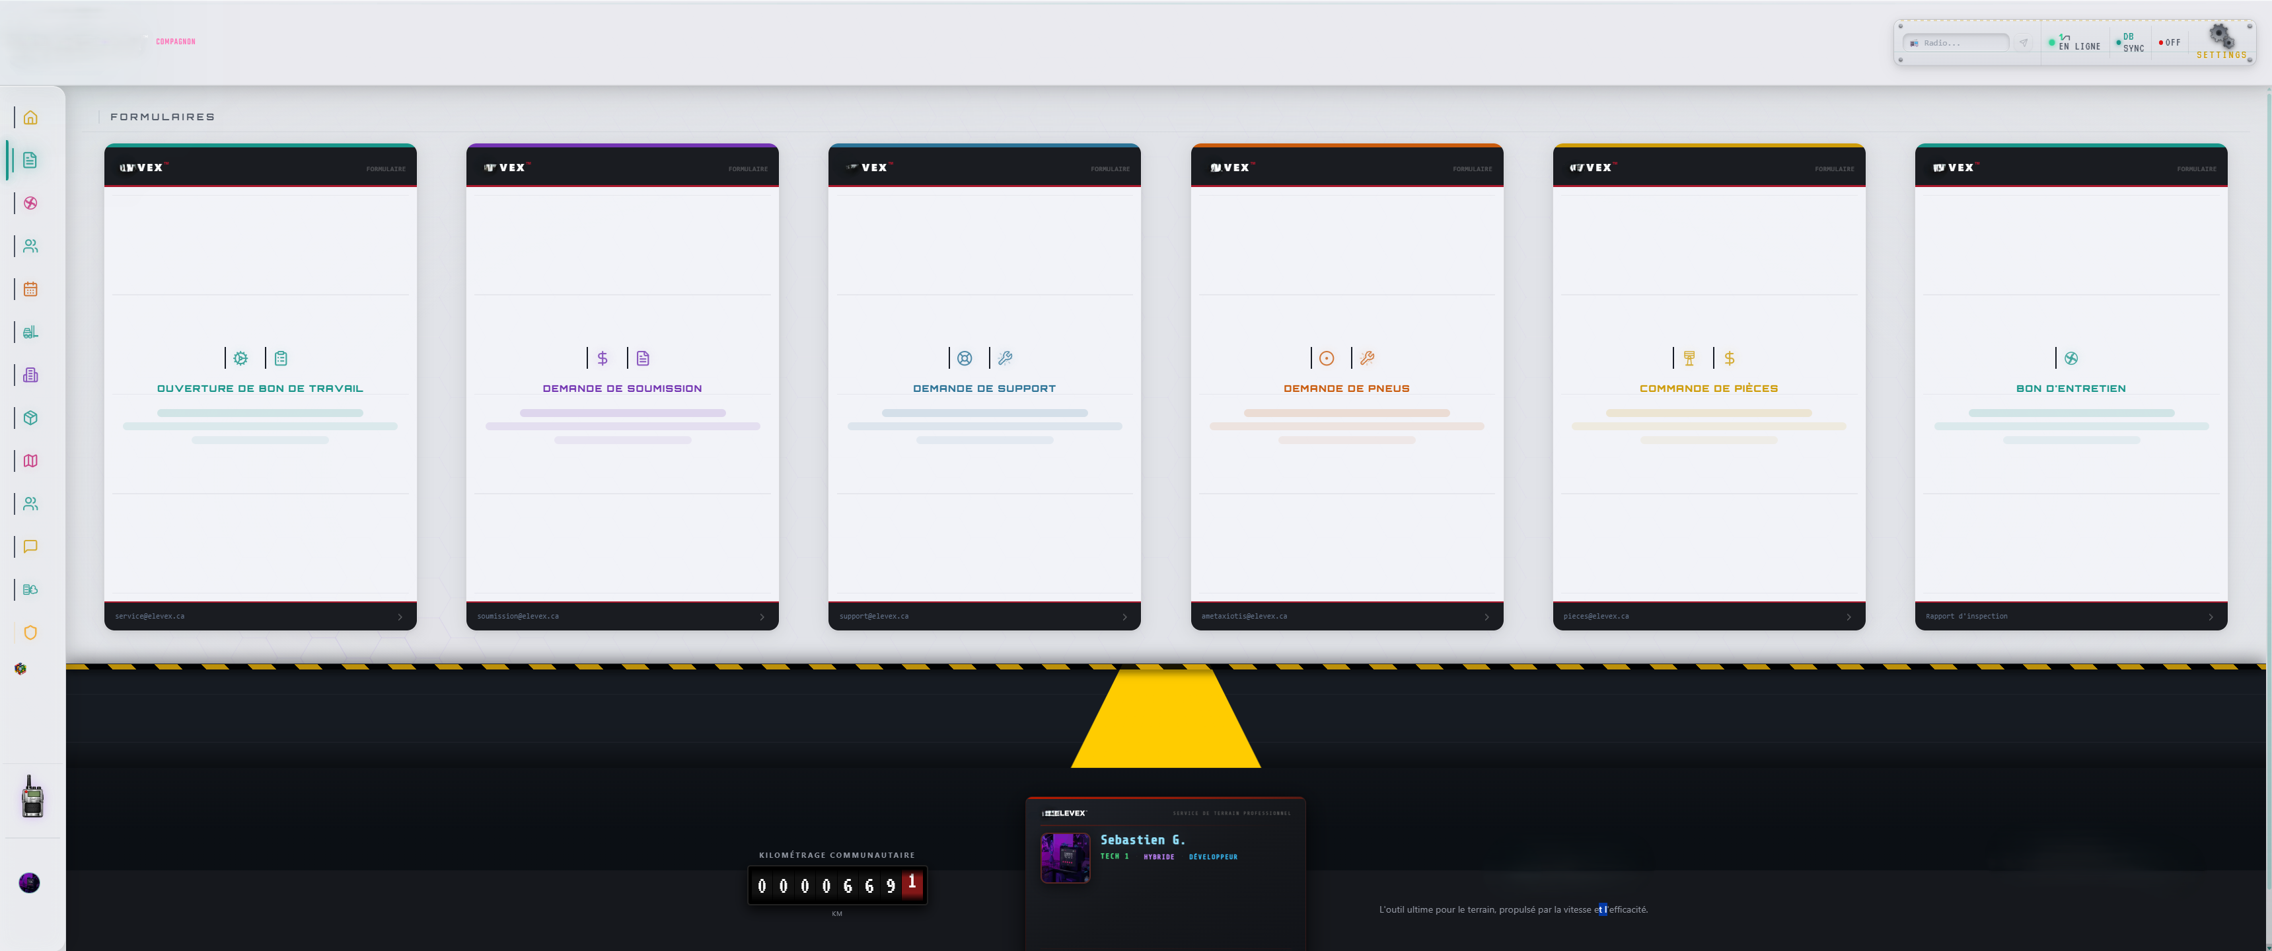
Task: Expand chevron beside Rapport d'inspection
Action: 2211,617
